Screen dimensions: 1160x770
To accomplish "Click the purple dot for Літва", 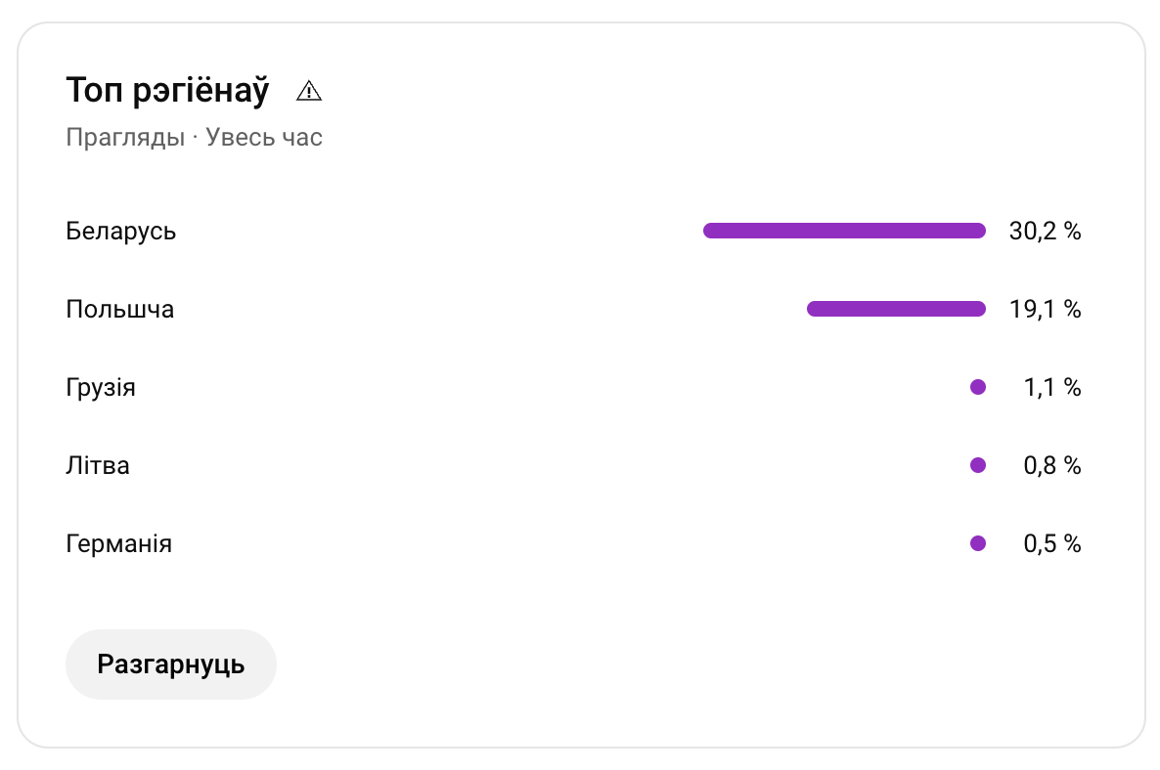I will pyautogui.click(x=978, y=465).
